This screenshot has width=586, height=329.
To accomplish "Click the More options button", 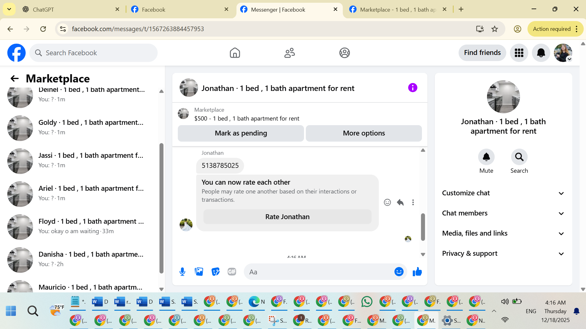I will pos(364,133).
